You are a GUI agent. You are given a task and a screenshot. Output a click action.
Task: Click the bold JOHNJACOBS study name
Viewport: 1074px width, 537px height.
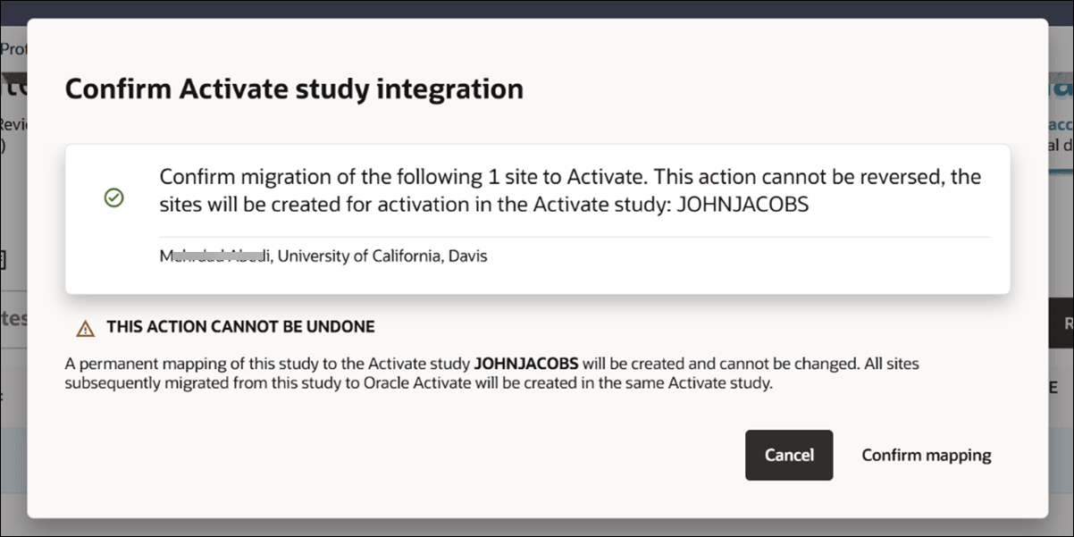(526, 364)
